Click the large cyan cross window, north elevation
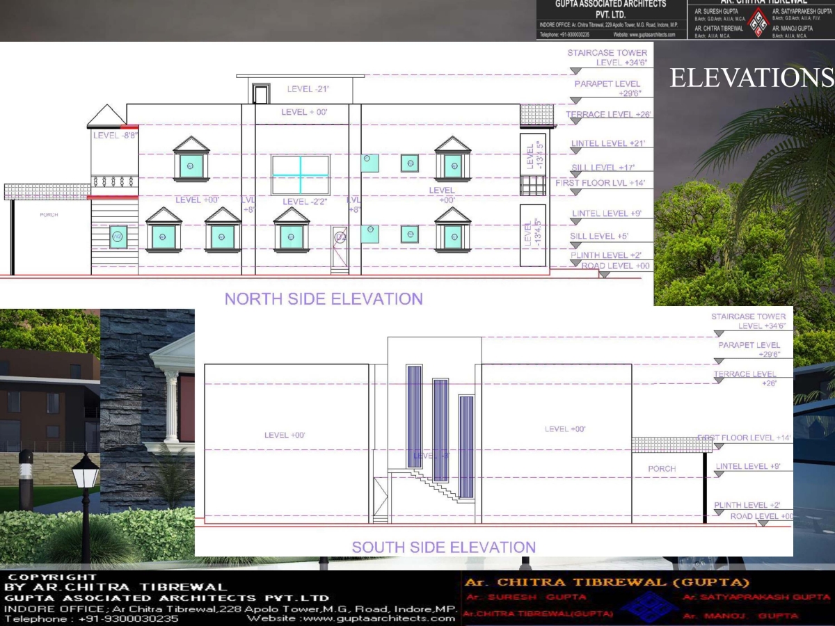835x626 pixels. point(301,175)
